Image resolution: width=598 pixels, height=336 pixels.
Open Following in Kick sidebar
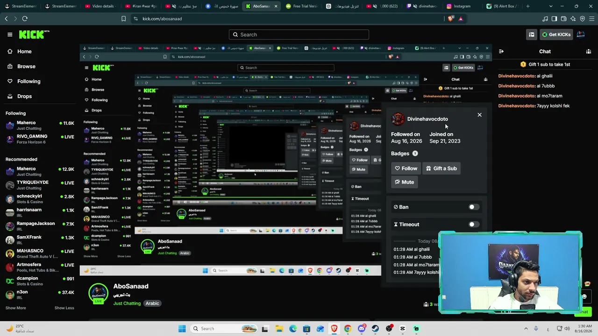[24, 81]
